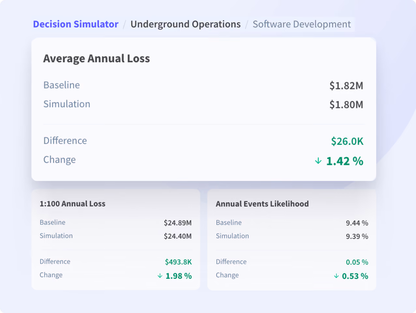
Task: Click the 1:100 Annual Loss heading
Action: click(x=72, y=204)
